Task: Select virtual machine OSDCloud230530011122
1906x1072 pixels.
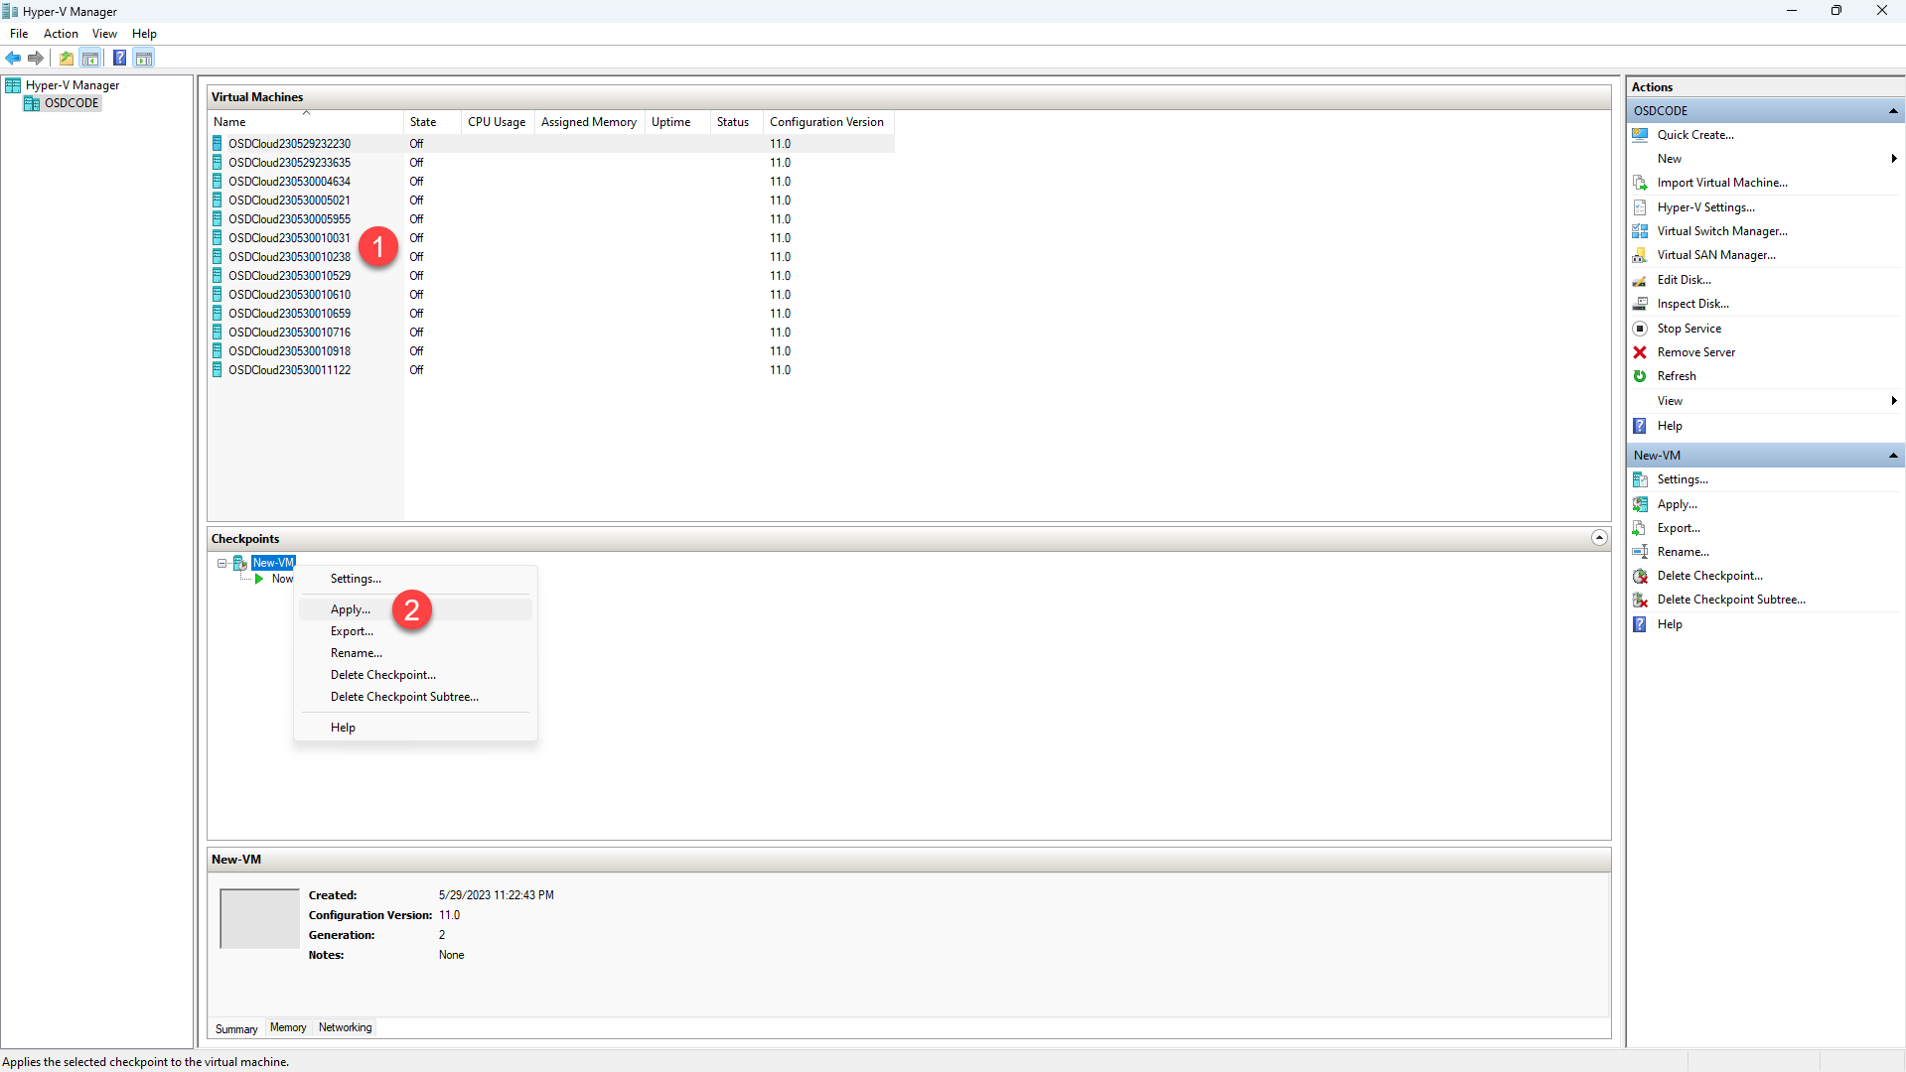Action: click(x=289, y=370)
